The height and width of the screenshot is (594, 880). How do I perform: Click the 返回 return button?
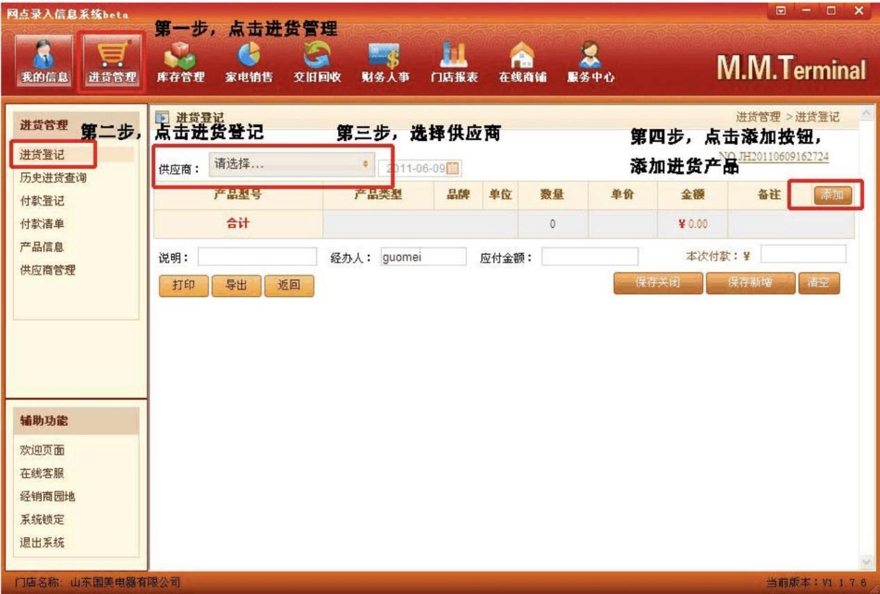(x=289, y=283)
